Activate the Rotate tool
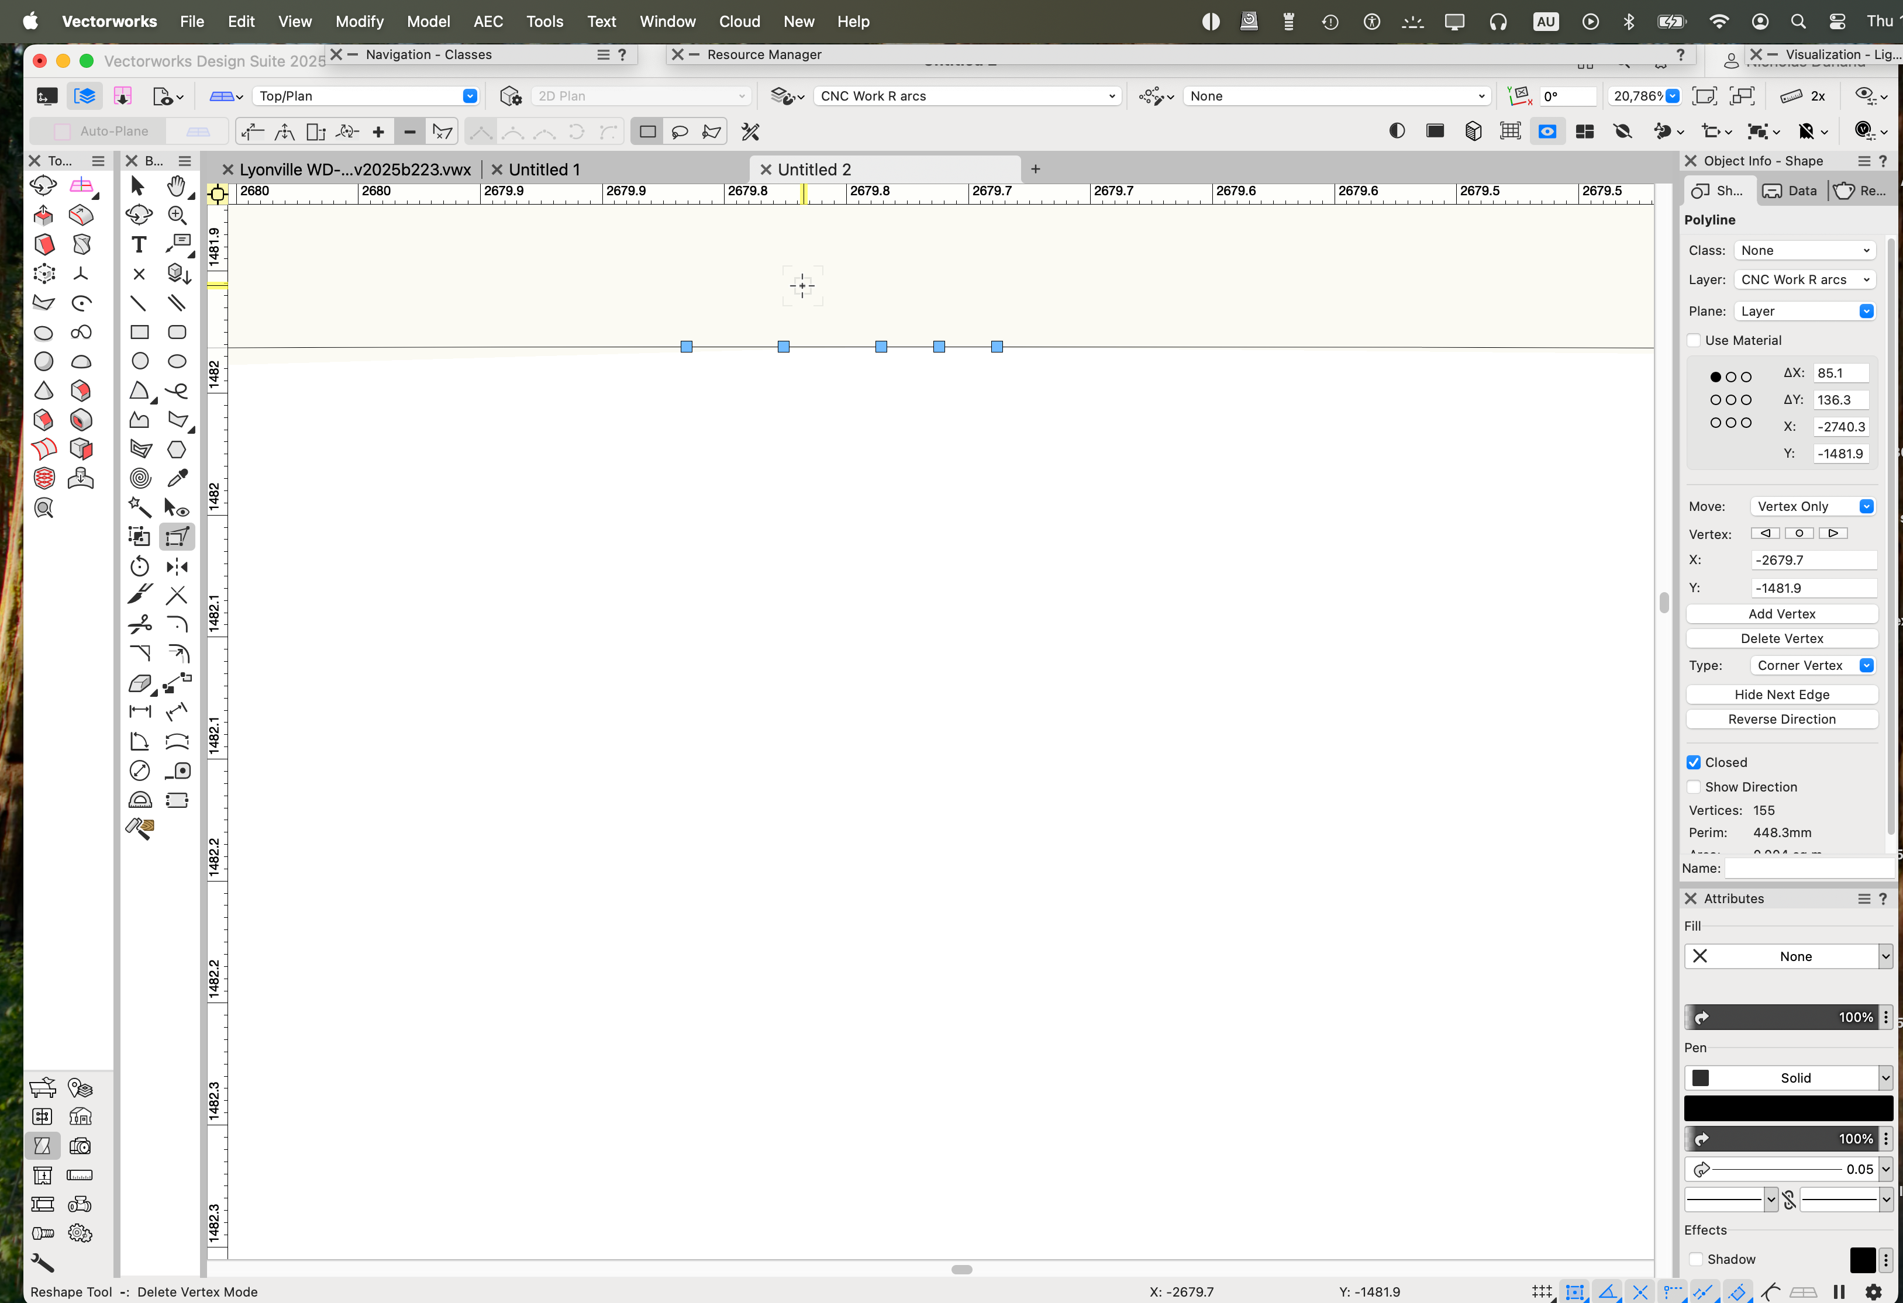 (140, 566)
